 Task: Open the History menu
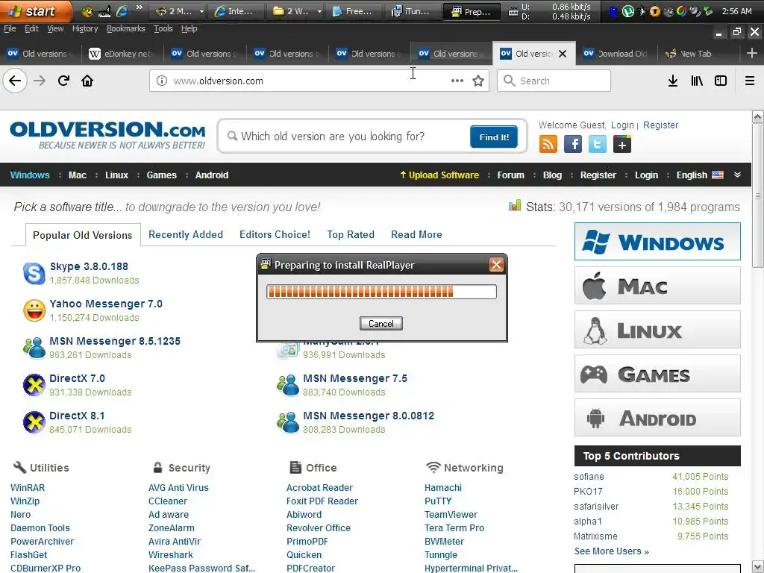(x=85, y=29)
